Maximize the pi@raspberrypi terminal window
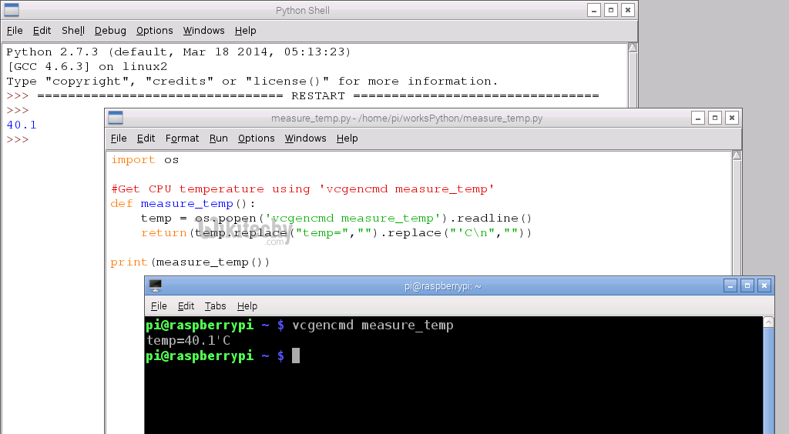The height and width of the screenshot is (434, 789). [747, 285]
